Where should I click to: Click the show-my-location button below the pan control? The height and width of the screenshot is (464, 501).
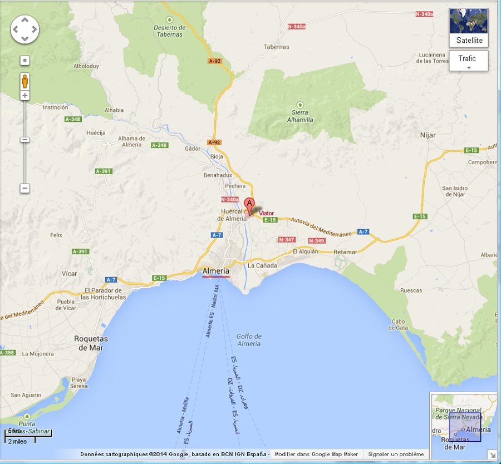25,60
